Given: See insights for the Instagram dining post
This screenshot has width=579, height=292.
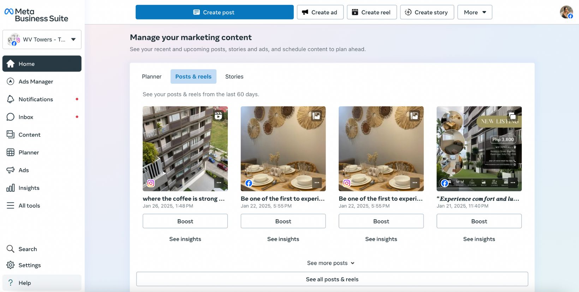Looking at the screenshot, I should tap(381, 239).
